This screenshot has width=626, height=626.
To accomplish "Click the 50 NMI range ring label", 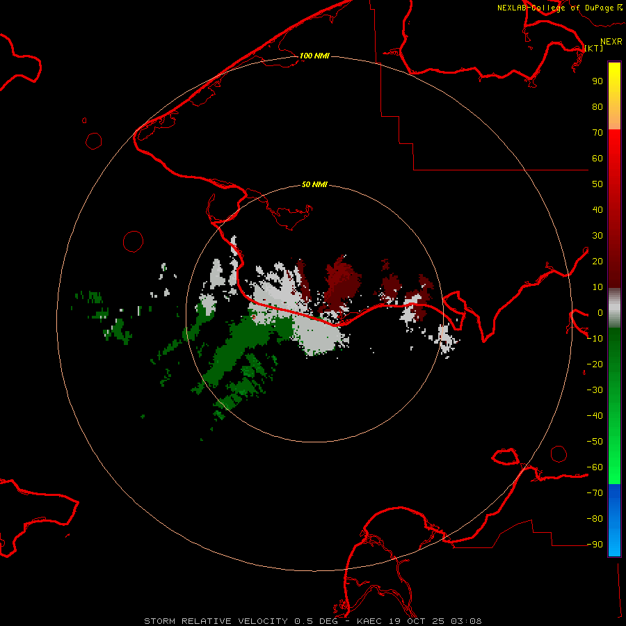I will pyautogui.click(x=314, y=184).
